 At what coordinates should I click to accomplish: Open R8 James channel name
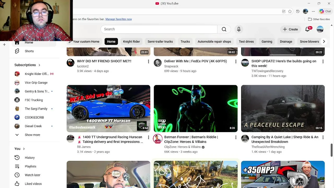coord(84,147)
